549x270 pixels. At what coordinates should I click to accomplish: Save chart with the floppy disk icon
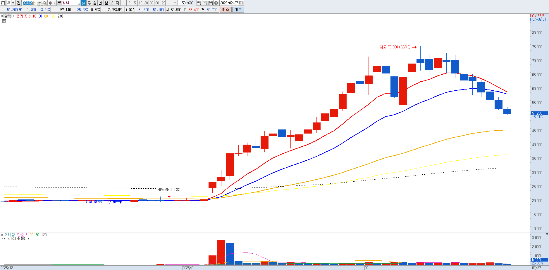tap(211, 3)
